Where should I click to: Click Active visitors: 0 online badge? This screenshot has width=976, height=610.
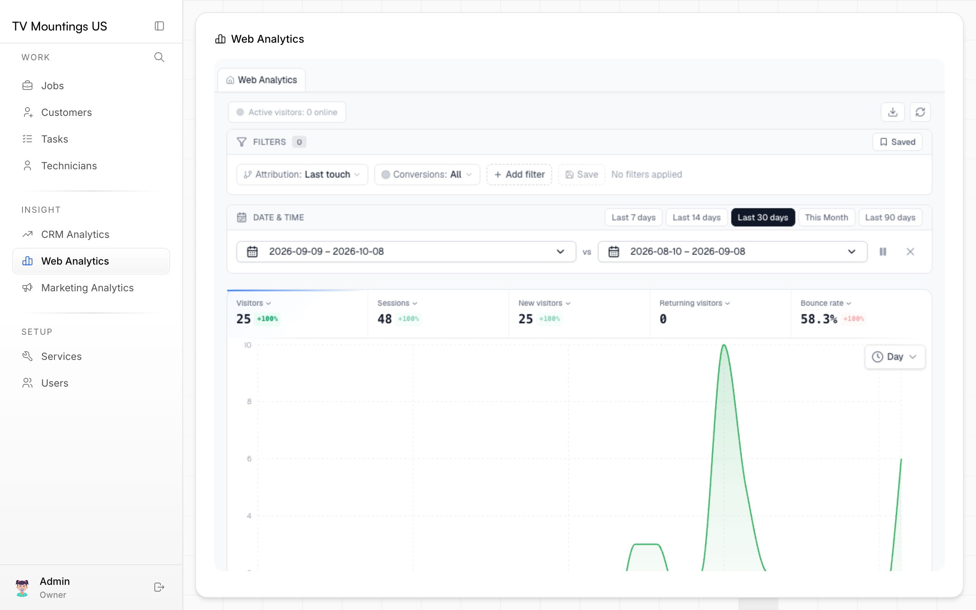click(287, 112)
